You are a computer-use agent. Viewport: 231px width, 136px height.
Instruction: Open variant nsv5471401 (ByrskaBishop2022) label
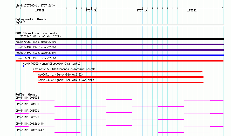coord(60,74)
